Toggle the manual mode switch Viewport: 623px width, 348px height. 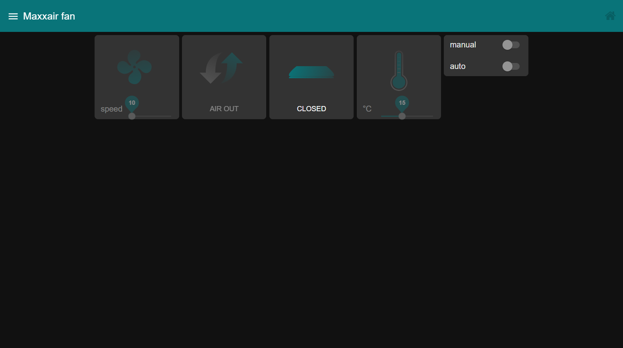(x=511, y=45)
